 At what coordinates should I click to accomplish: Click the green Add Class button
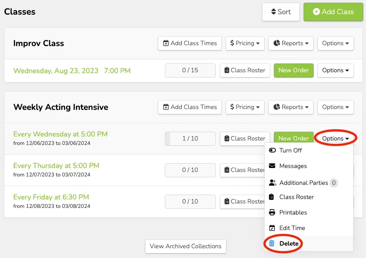(x=333, y=12)
